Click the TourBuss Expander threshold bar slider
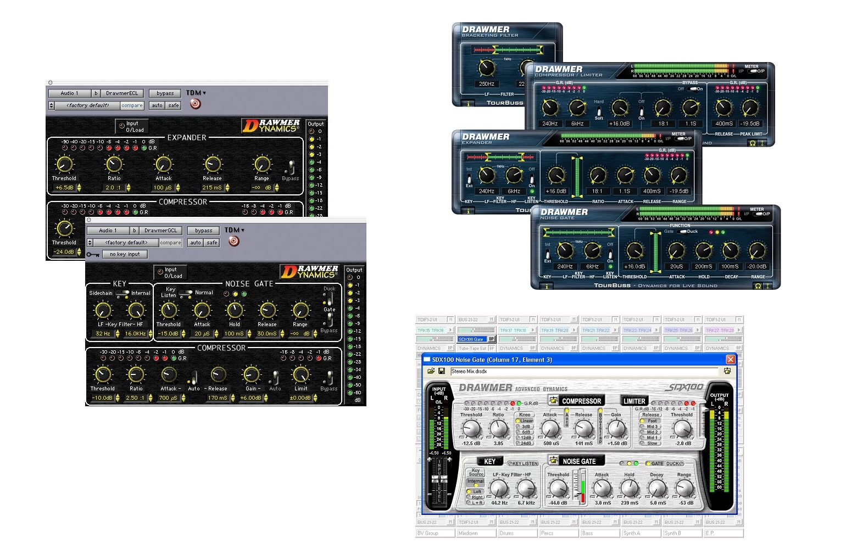The height and width of the screenshot is (560, 846). 577,177
